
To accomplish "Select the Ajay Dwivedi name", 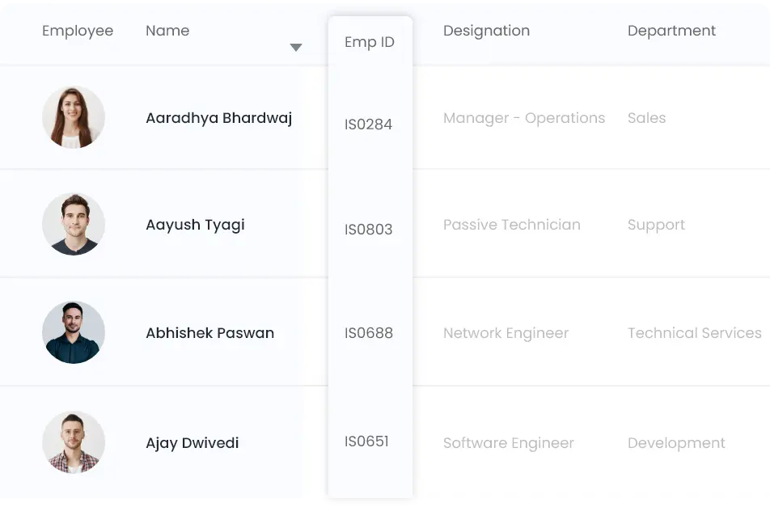I will point(192,443).
